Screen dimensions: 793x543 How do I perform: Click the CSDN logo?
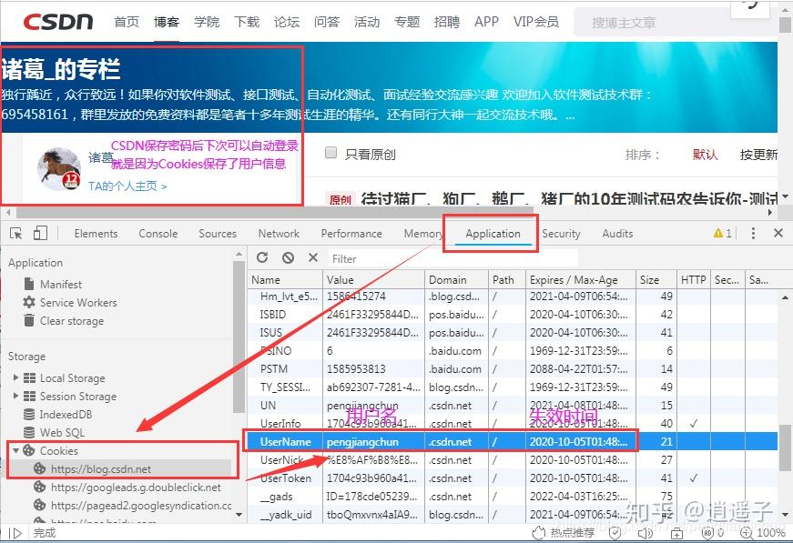58,22
